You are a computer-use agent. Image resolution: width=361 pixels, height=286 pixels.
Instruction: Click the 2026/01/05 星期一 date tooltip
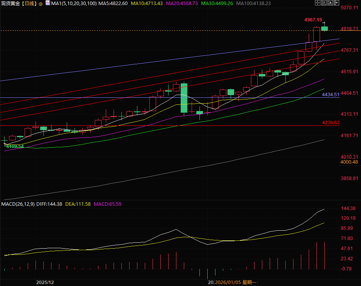(236, 282)
